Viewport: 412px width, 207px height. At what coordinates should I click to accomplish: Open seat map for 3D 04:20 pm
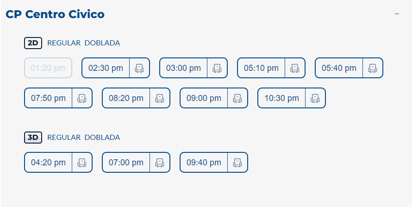pos(82,162)
